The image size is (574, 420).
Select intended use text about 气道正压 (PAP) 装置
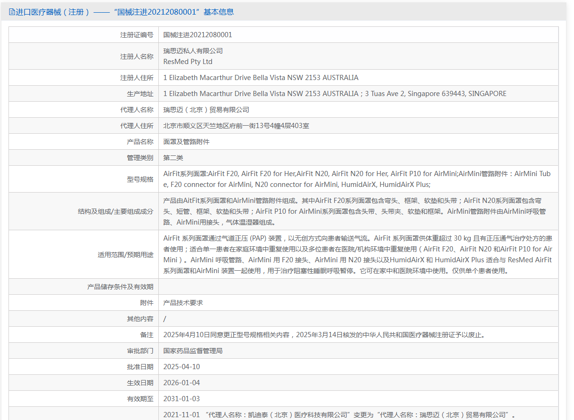(x=358, y=255)
